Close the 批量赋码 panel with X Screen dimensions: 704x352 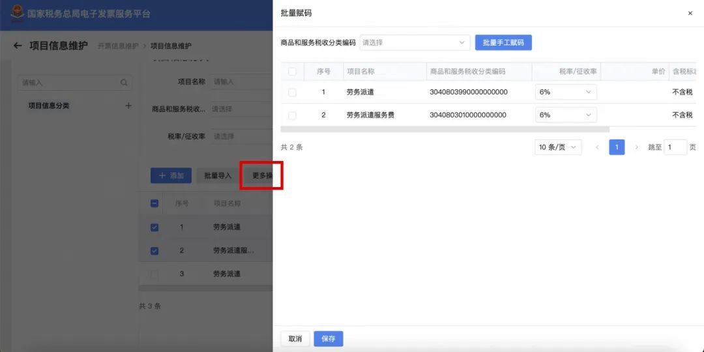click(690, 14)
